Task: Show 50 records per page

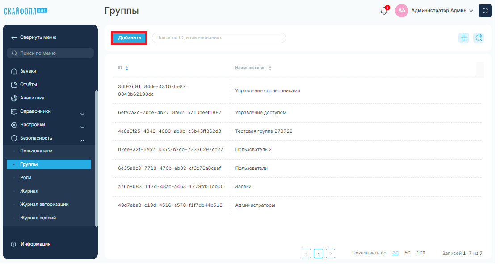Action: point(407,253)
